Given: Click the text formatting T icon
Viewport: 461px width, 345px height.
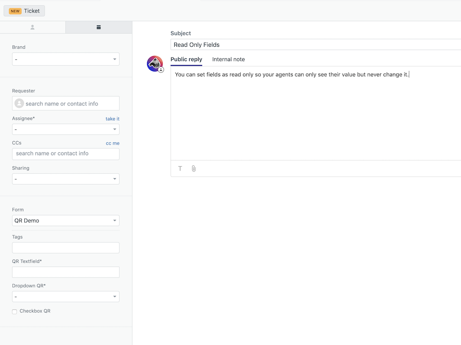Looking at the screenshot, I should (x=180, y=168).
